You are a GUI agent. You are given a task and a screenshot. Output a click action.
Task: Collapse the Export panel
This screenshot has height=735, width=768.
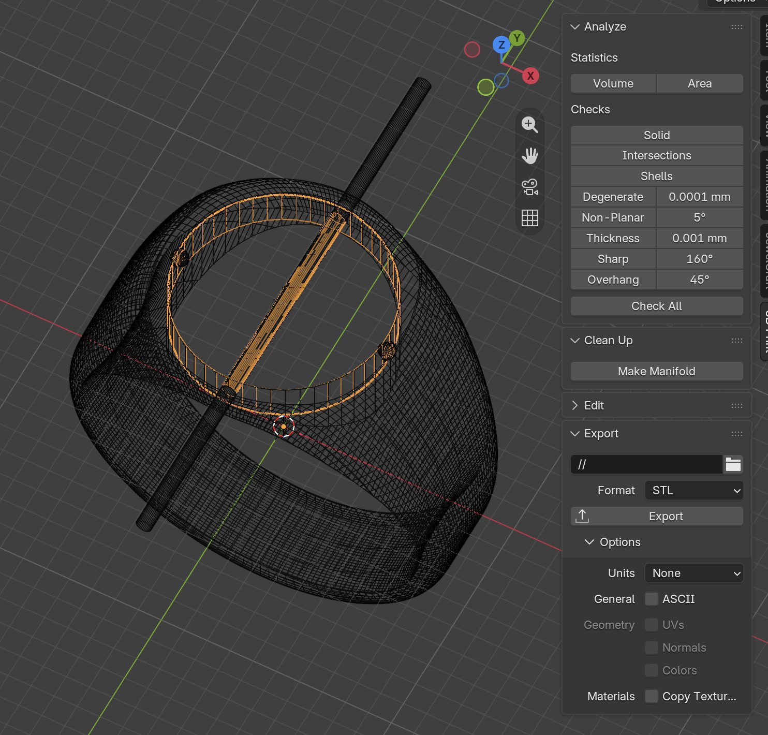tap(575, 434)
